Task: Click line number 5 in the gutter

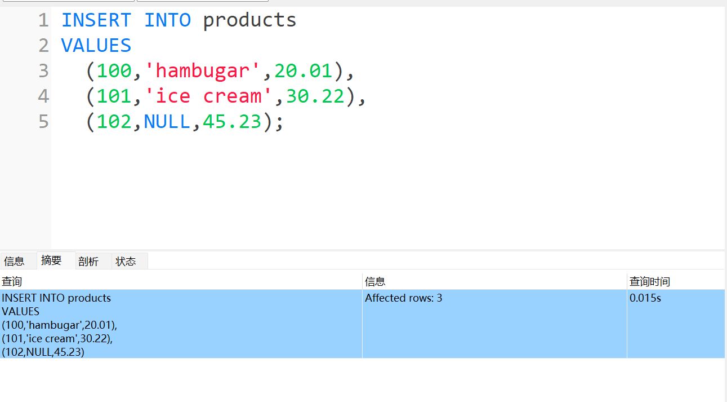Action: (x=43, y=122)
